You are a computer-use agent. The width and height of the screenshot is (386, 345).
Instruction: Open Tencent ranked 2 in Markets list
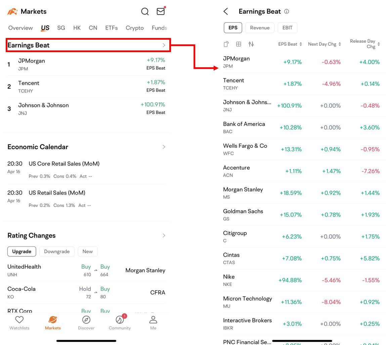[86, 86]
